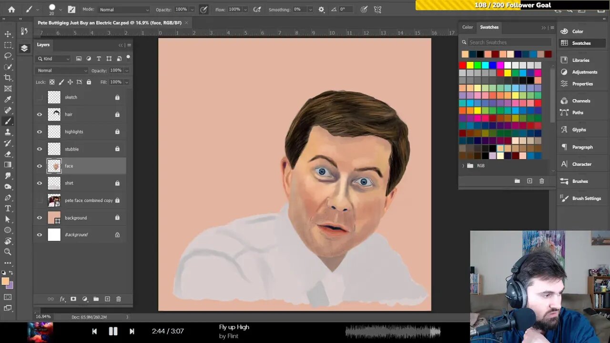Show the sketch layer

click(x=40, y=97)
